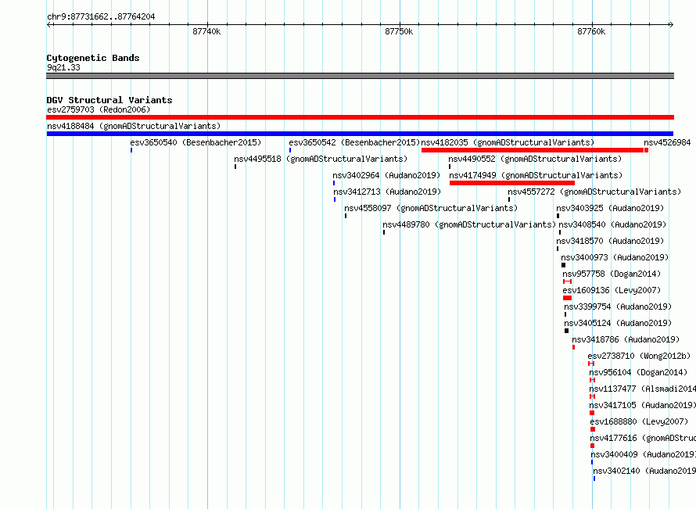
Task: Click the red esv1688880 variant glyph
Action: pyautogui.click(x=593, y=429)
